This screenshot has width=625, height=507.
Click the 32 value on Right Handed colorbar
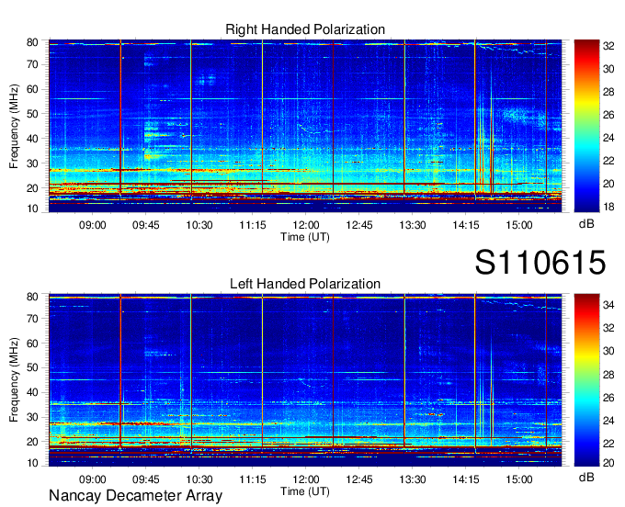coord(608,46)
